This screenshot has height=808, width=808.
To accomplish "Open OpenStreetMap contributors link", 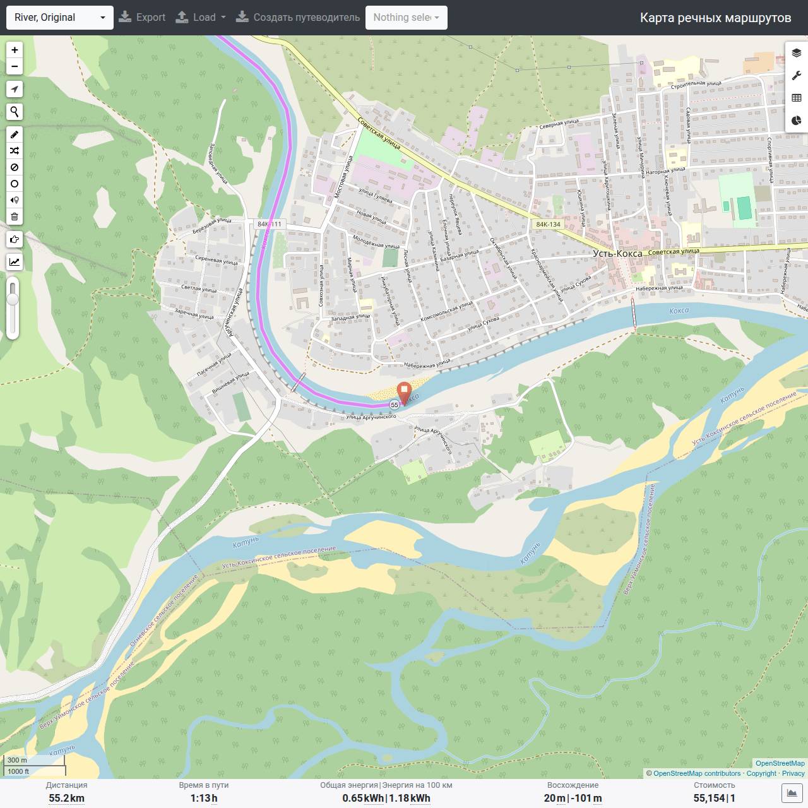I will tap(697, 773).
